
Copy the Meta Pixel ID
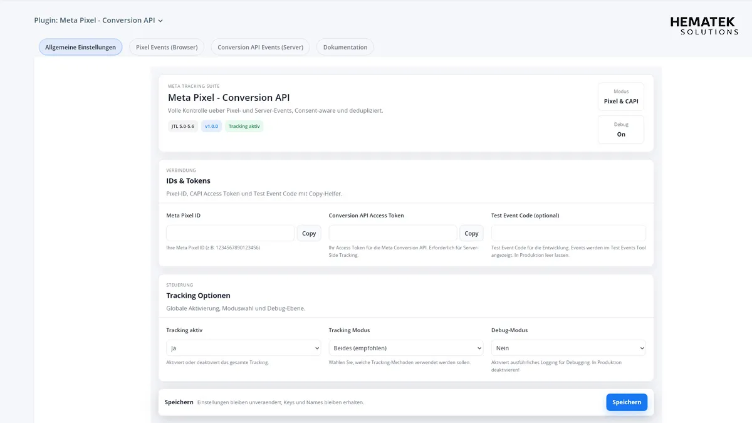click(x=309, y=233)
